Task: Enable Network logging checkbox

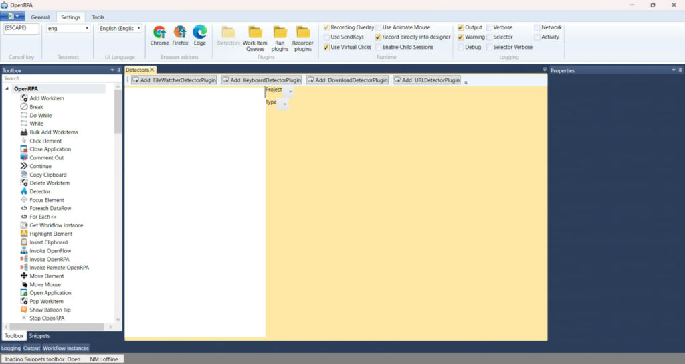Action: (x=537, y=27)
